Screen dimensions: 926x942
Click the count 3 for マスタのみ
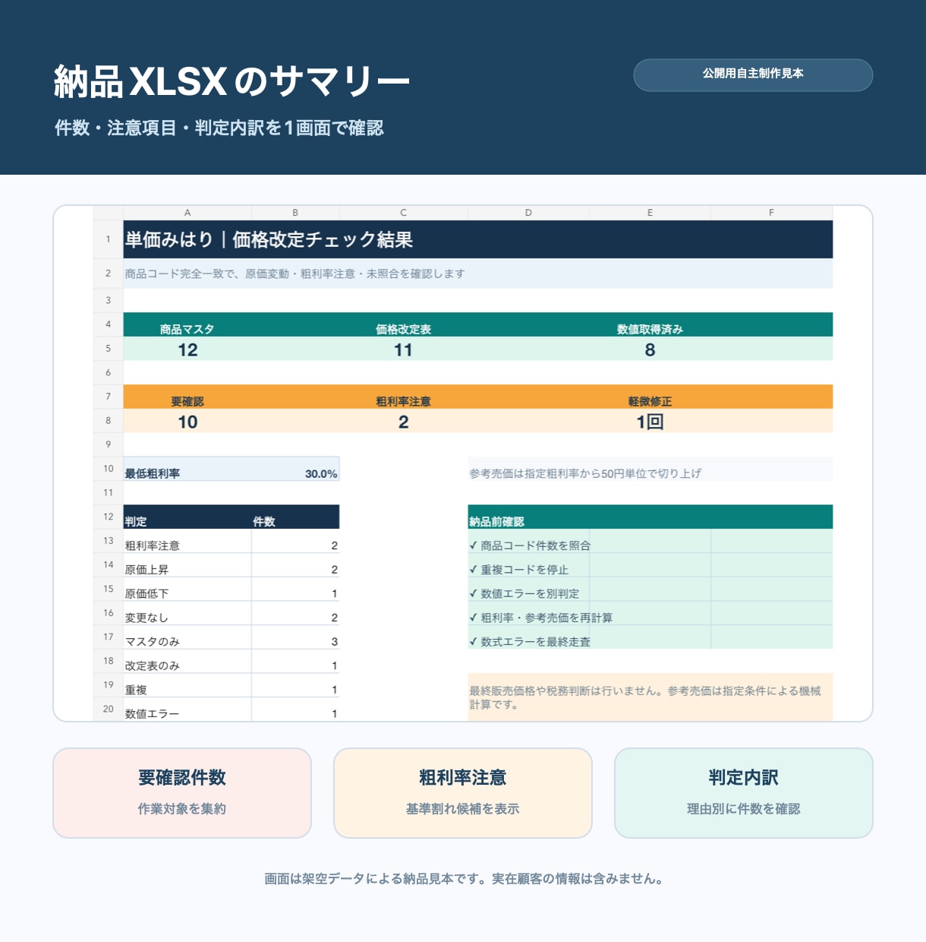click(x=334, y=642)
